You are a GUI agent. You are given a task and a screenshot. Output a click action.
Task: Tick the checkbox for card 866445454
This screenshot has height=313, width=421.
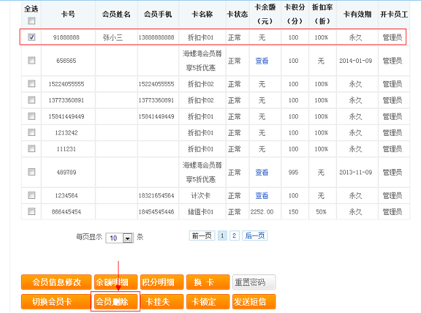pos(32,212)
